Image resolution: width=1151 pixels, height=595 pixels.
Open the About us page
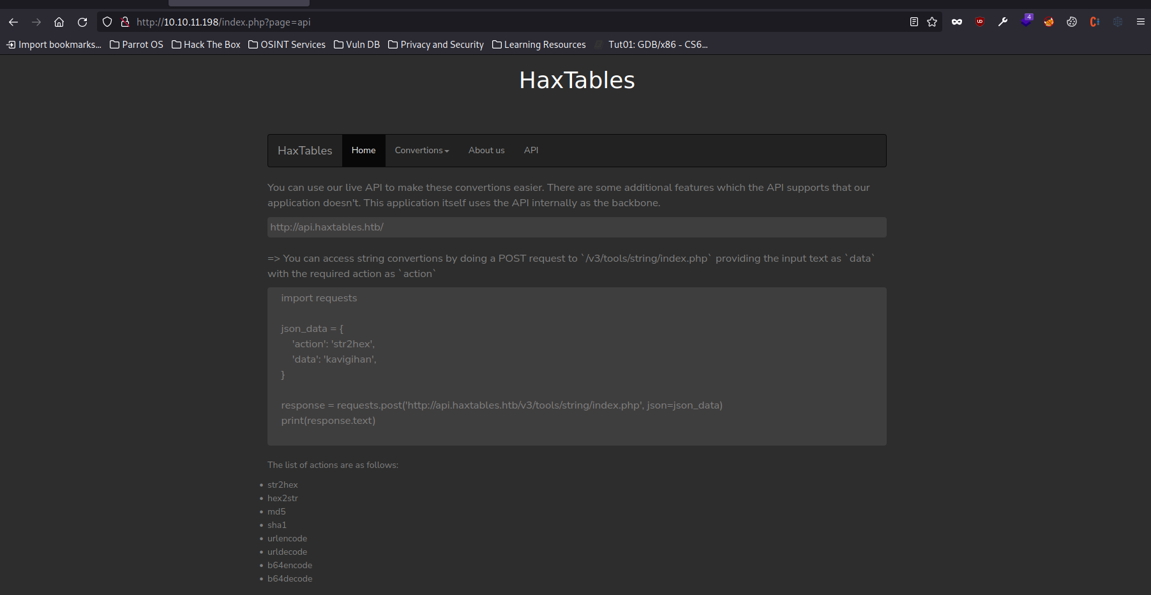pos(486,151)
